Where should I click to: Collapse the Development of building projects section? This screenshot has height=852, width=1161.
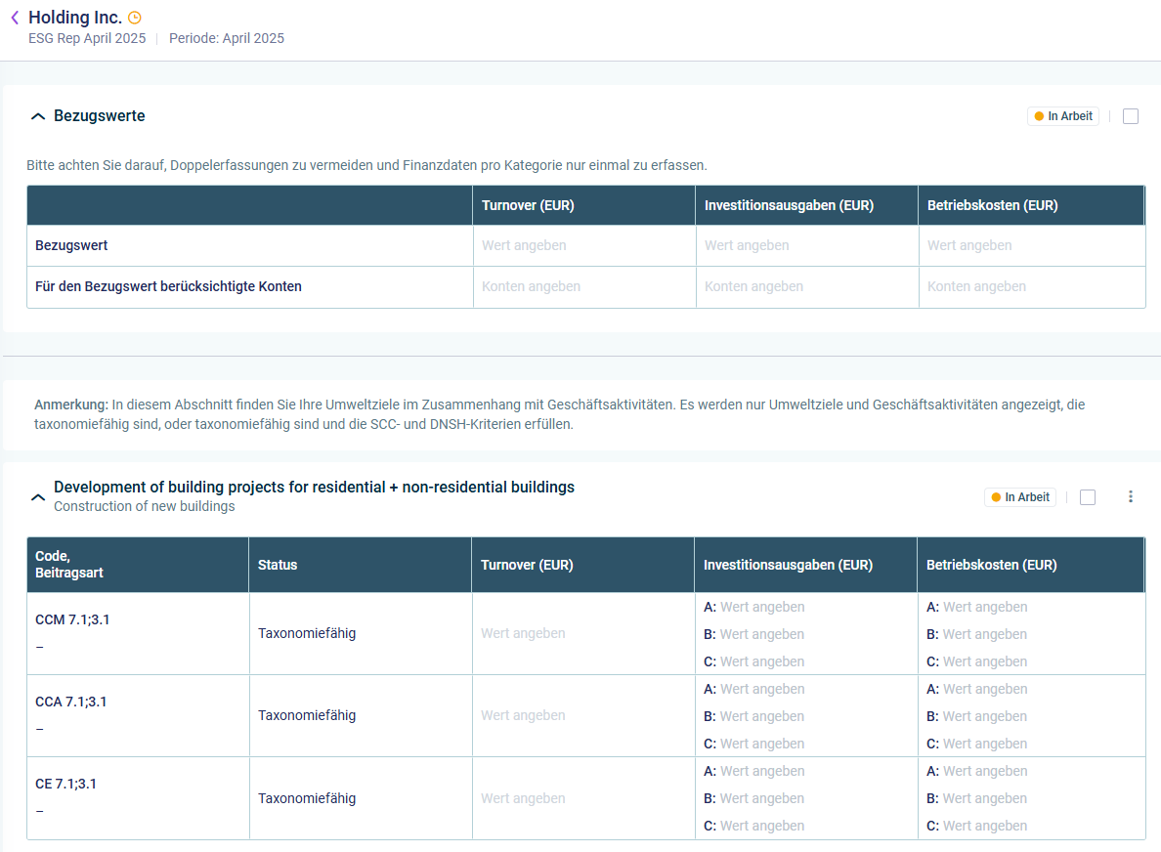tap(38, 497)
